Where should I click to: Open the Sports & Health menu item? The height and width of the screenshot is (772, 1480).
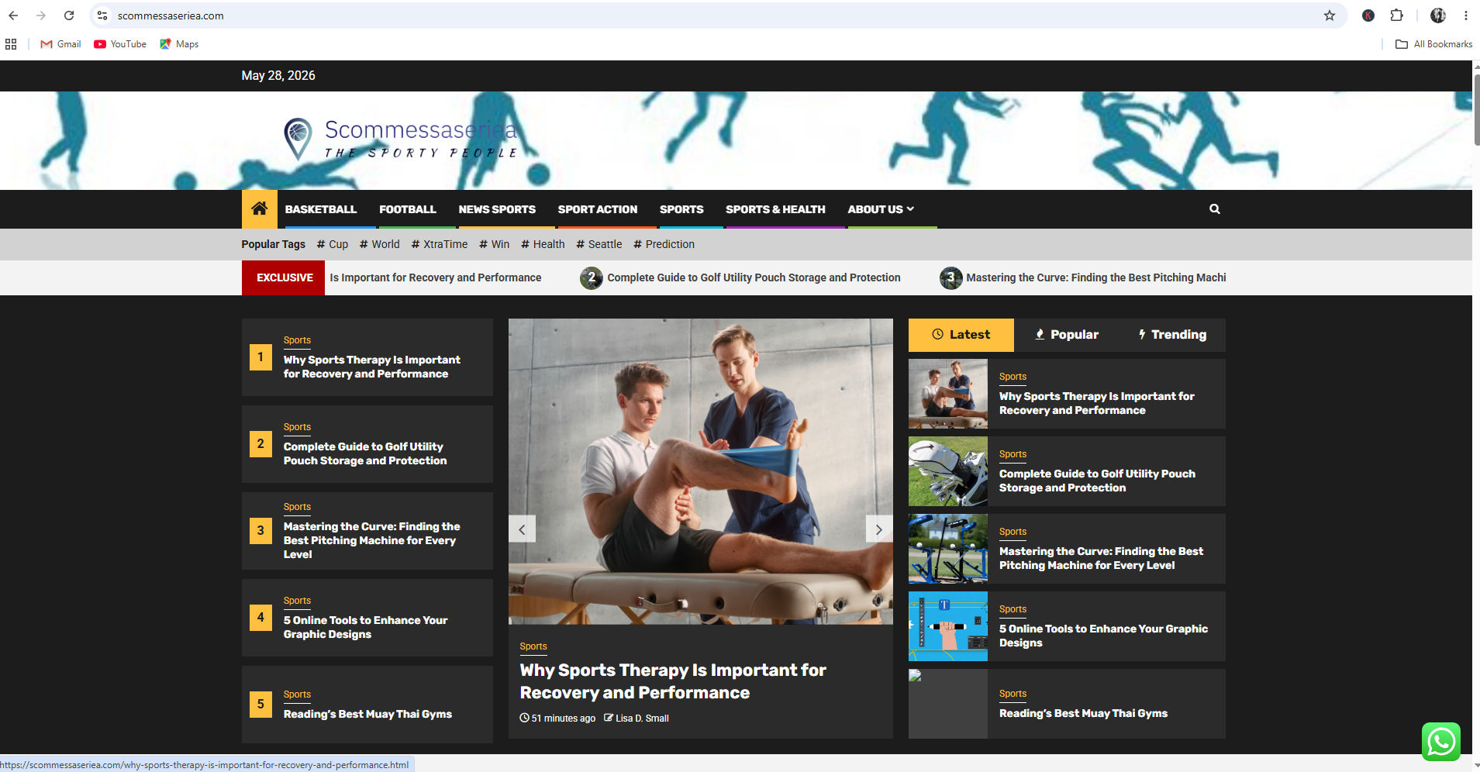click(x=775, y=209)
